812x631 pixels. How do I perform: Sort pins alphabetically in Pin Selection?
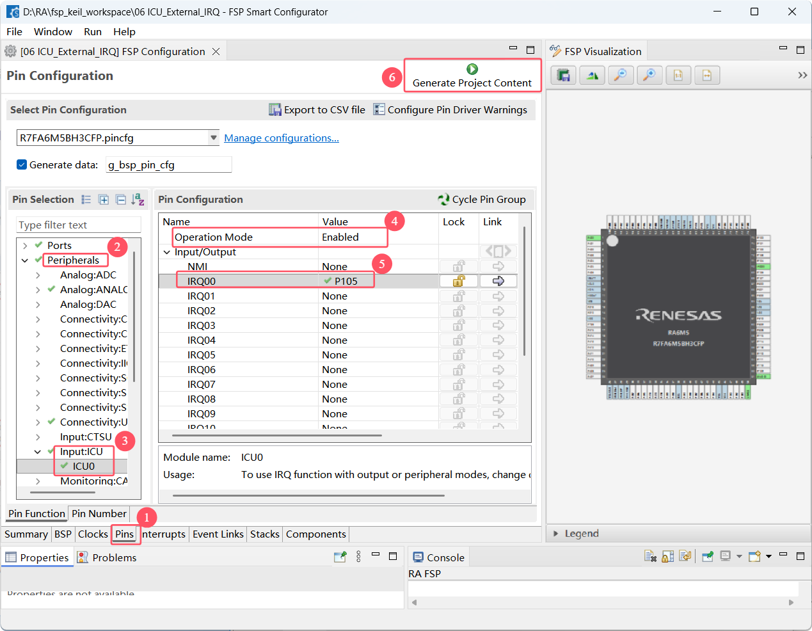pyautogui.click(x=138, y=200)
